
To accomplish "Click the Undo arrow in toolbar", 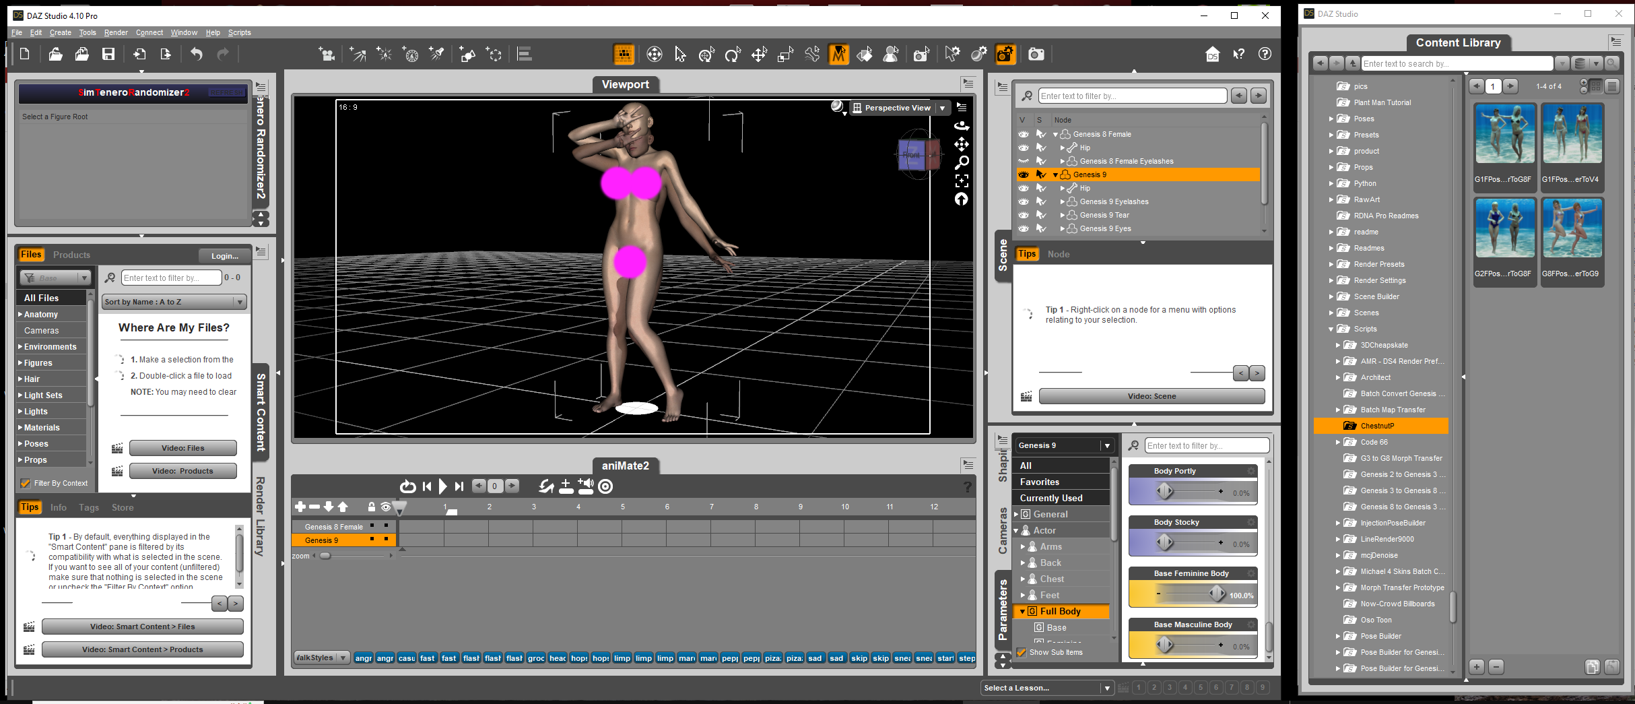I will point(196,55).
